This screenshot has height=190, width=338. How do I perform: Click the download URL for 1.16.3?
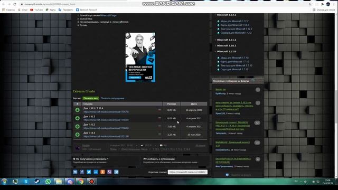[106, 120]
